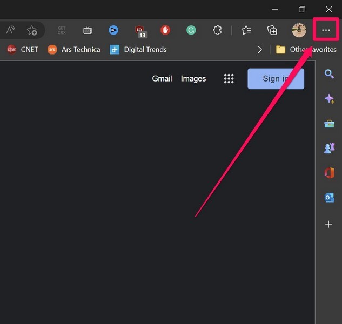Minimize the browser window
The image size is (342, 324).
pos(275,9)
